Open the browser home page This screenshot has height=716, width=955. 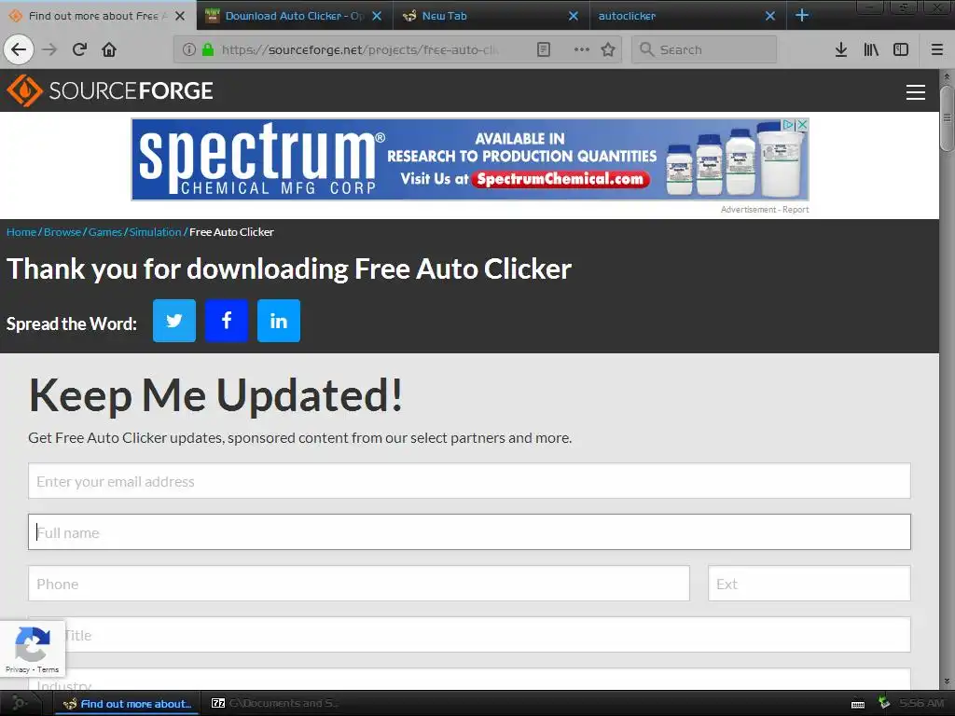(109, 49)
